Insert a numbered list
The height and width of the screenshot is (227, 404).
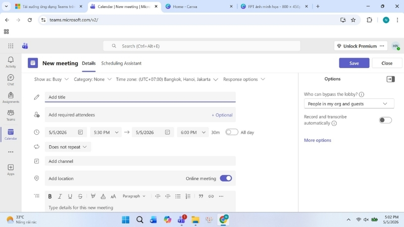(188, 196)
